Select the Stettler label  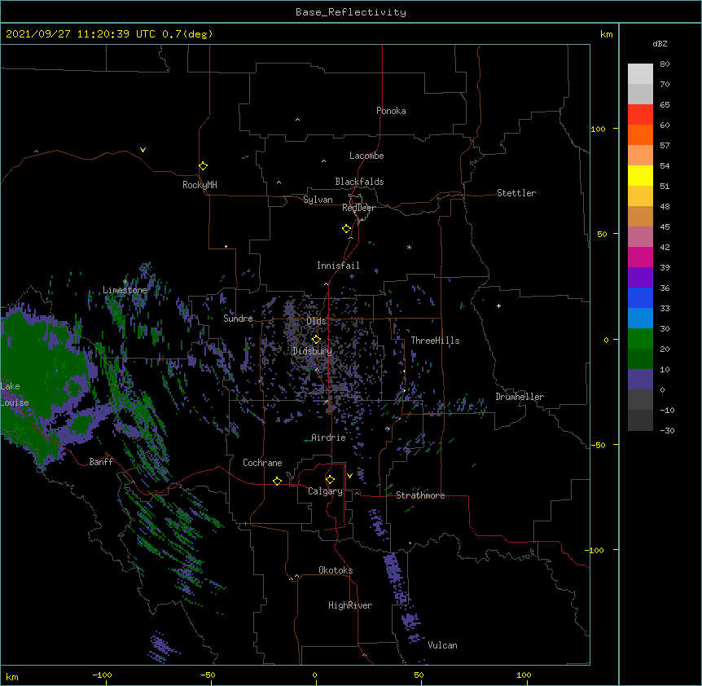[516, 193]
